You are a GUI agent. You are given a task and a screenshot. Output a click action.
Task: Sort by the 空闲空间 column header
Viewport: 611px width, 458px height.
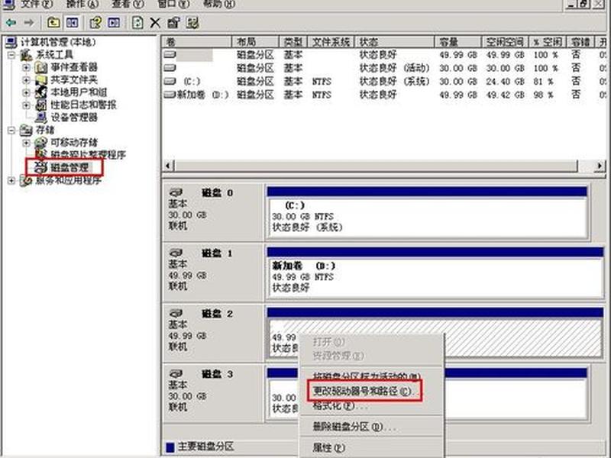[505, 42]
